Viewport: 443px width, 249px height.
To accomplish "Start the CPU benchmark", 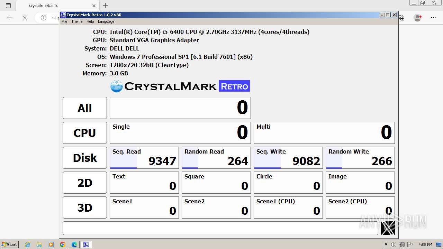I will [x=85, y=133].
